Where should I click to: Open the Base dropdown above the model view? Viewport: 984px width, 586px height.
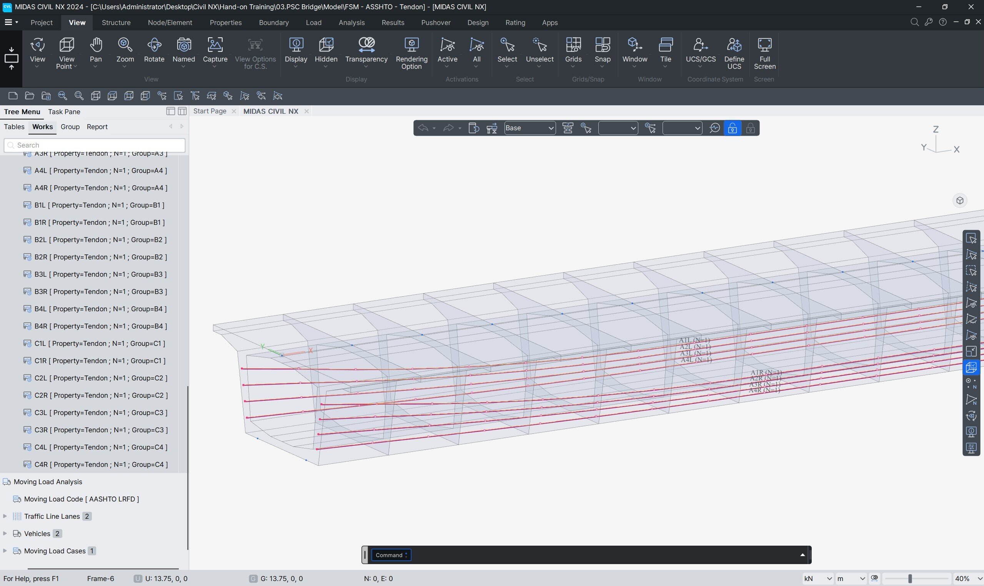pyautogui.click(x=529, y=128)
